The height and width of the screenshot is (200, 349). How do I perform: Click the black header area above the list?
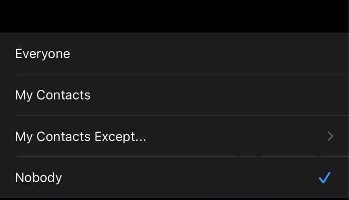[174, 16]
